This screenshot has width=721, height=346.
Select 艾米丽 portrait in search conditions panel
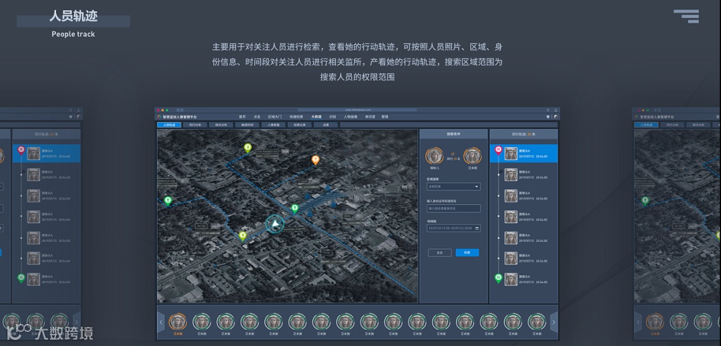coord(473,156)
